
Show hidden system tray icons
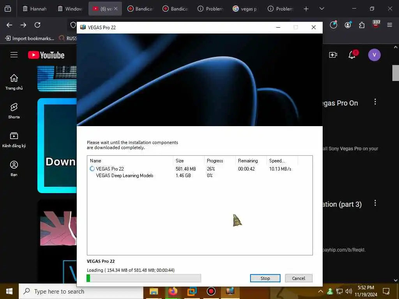pos(320,291)
